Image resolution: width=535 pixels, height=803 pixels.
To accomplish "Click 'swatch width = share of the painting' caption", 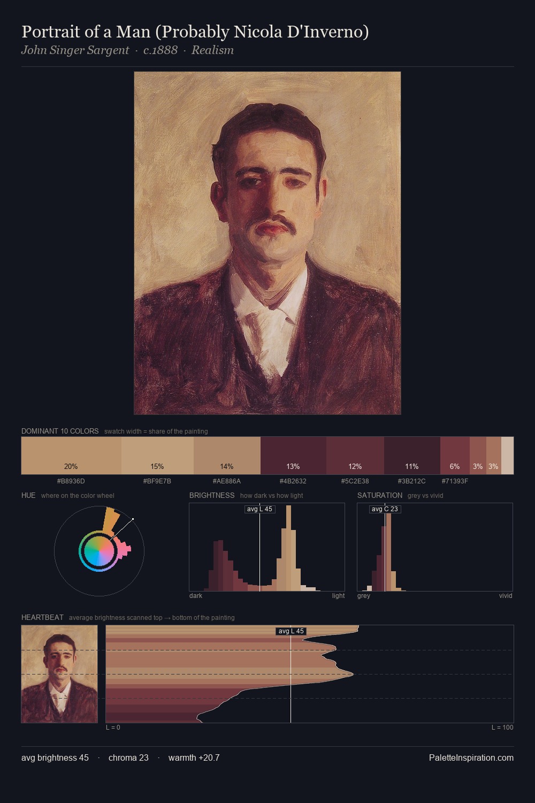I will [156, 431].
